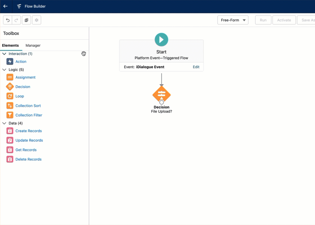Open flow settings gear icon

pos(37,20)
